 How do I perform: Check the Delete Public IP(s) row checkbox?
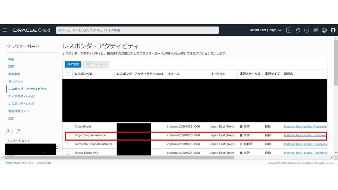pos(68,153)
